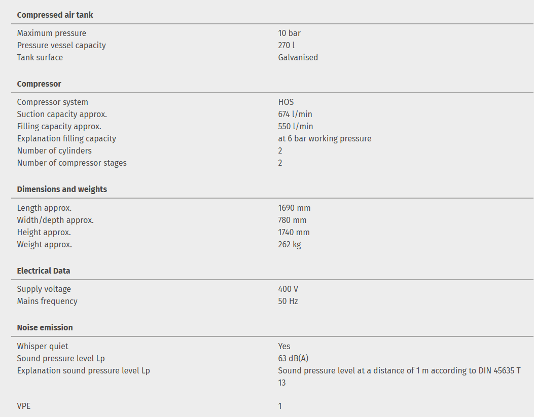
Task: Click the 674 l/min suction capacity value
Action: tap(295, 114)
